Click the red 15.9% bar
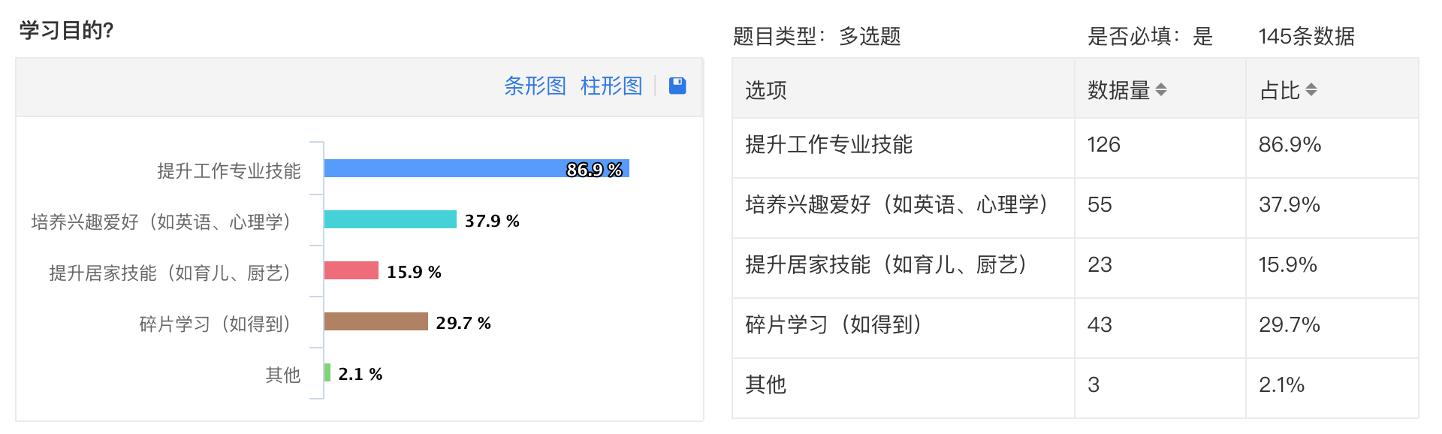Screen dimensions: 1442x434 click(x=351, y=270)
